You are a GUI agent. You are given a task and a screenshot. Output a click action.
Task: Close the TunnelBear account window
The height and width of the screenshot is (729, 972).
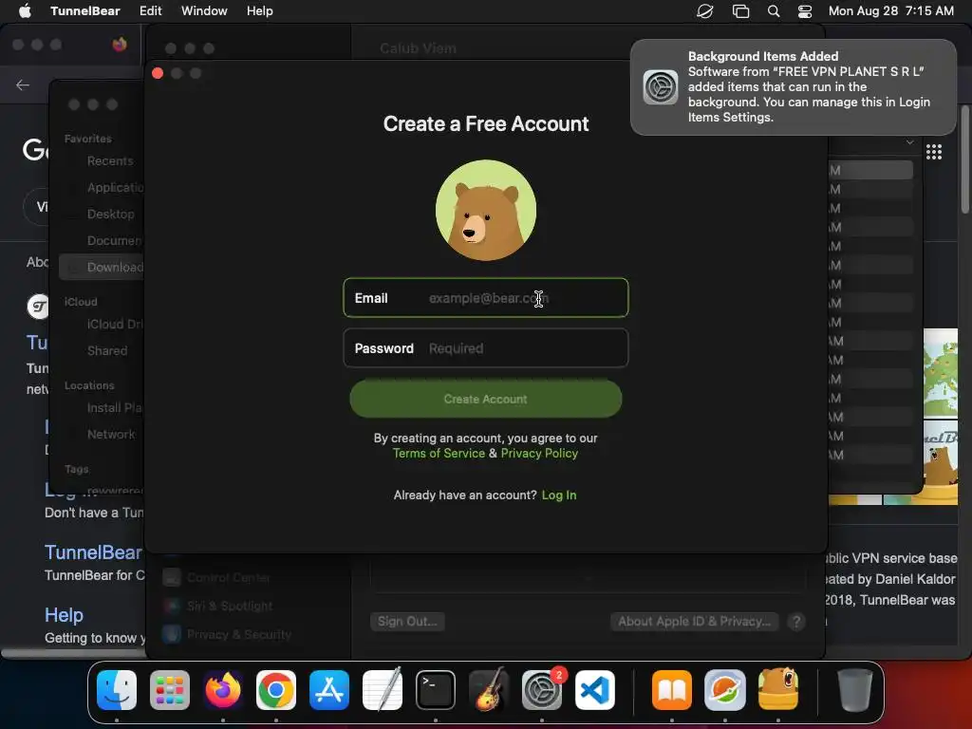pos(158,73)
